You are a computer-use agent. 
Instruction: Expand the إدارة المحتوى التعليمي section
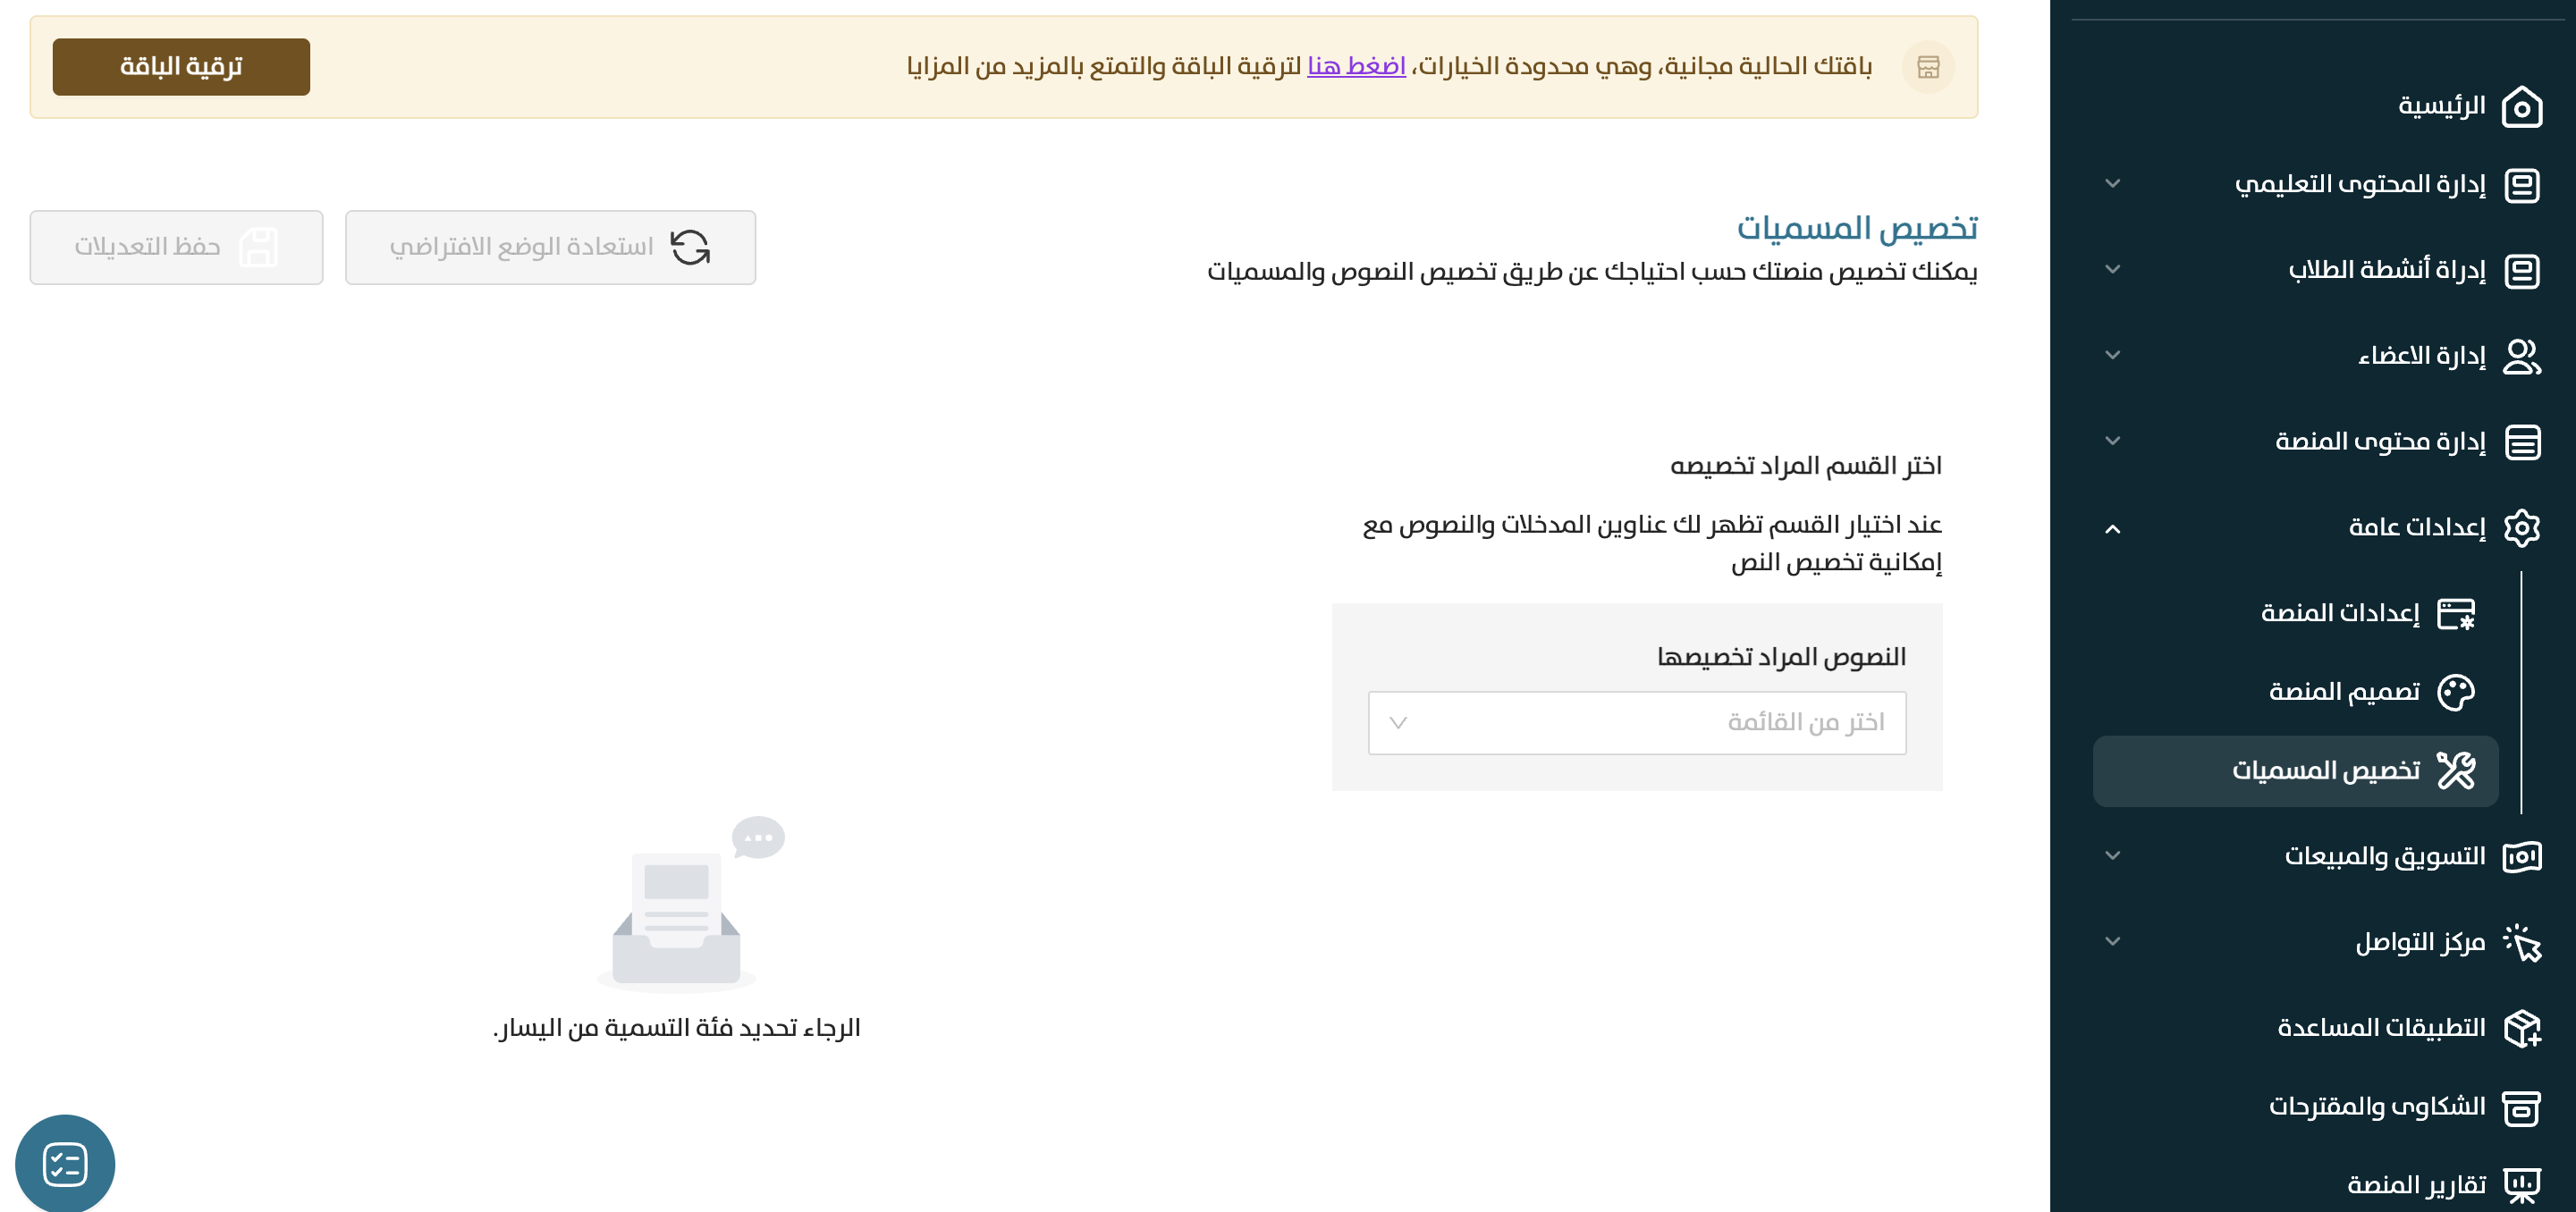pyautogui.click(x=2112, y=184)
